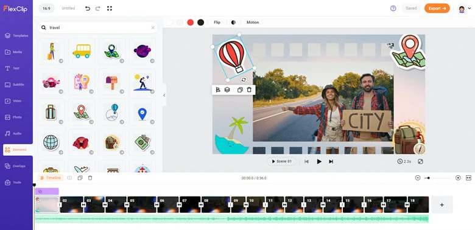Switch to the Overlays sidebar tab

(16, 166)
